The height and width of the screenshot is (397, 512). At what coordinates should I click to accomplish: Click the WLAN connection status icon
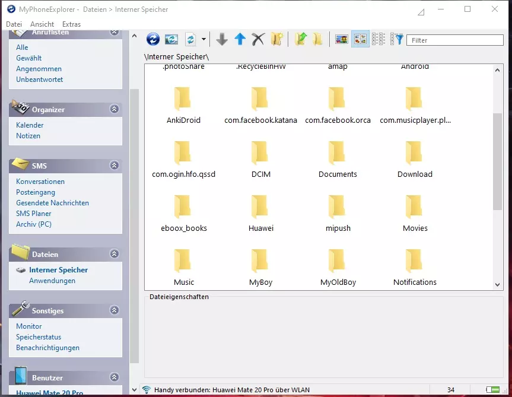point(147,389)
